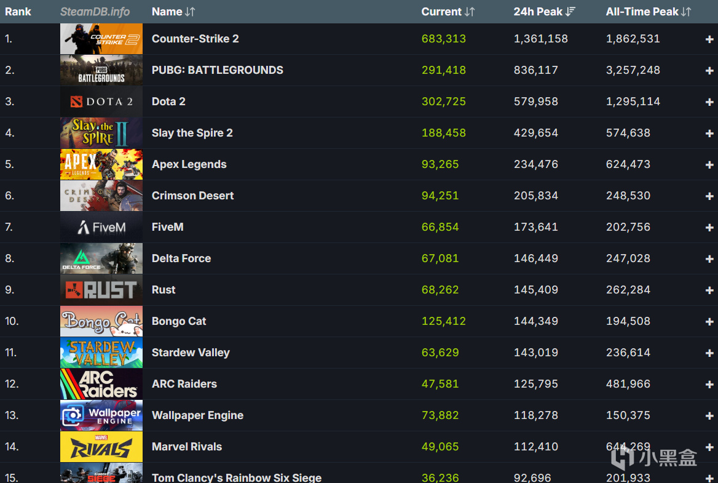
Task: Click plus icon on Slay the Spire 2 row
Action: point(709,134)
